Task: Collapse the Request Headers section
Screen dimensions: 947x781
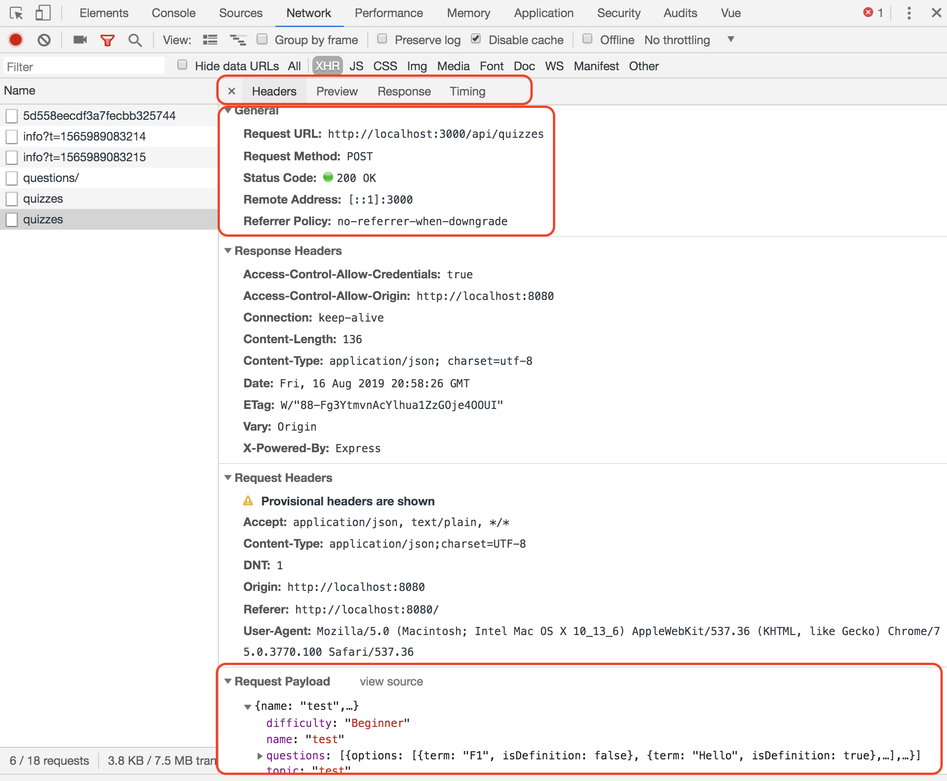Action: tap(228, 478)
